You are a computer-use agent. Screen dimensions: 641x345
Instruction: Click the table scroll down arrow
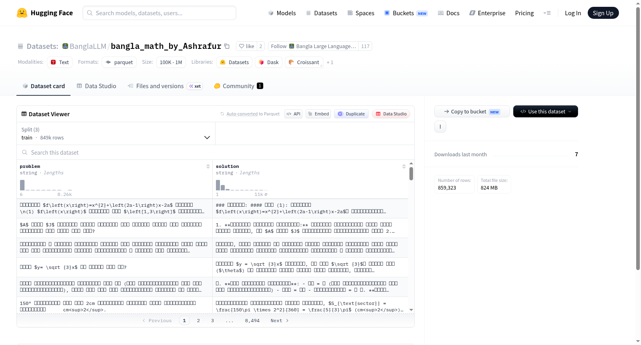click(x=411, y=310)
